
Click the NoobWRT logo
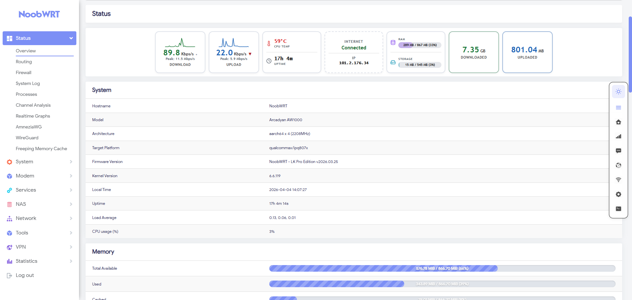pyautogui.click(x=39, y=14)
